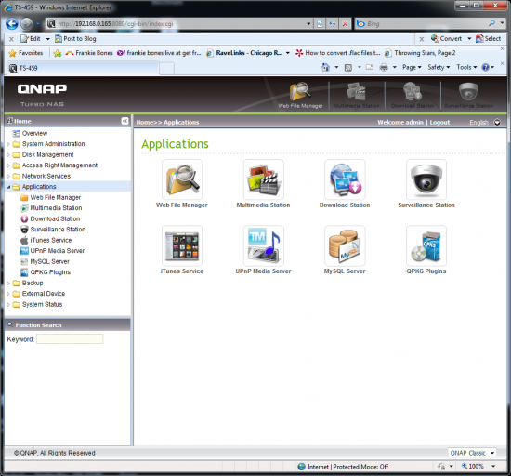This screenshot has height=476, width=511.
Task: Open the Page menu
Action: point(412,67)
